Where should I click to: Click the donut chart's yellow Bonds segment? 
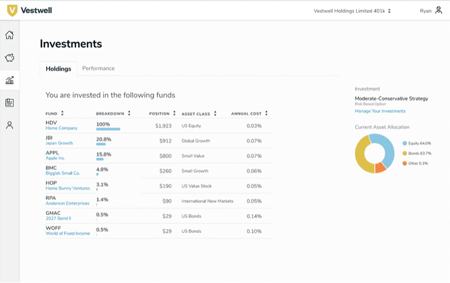coord(361,156)
